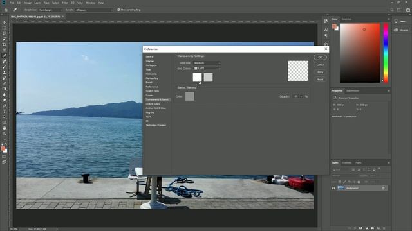Toggle the layer filter switch in Layers panel
The height and width of the screenshot is (231, 412).
click(379, 169)
